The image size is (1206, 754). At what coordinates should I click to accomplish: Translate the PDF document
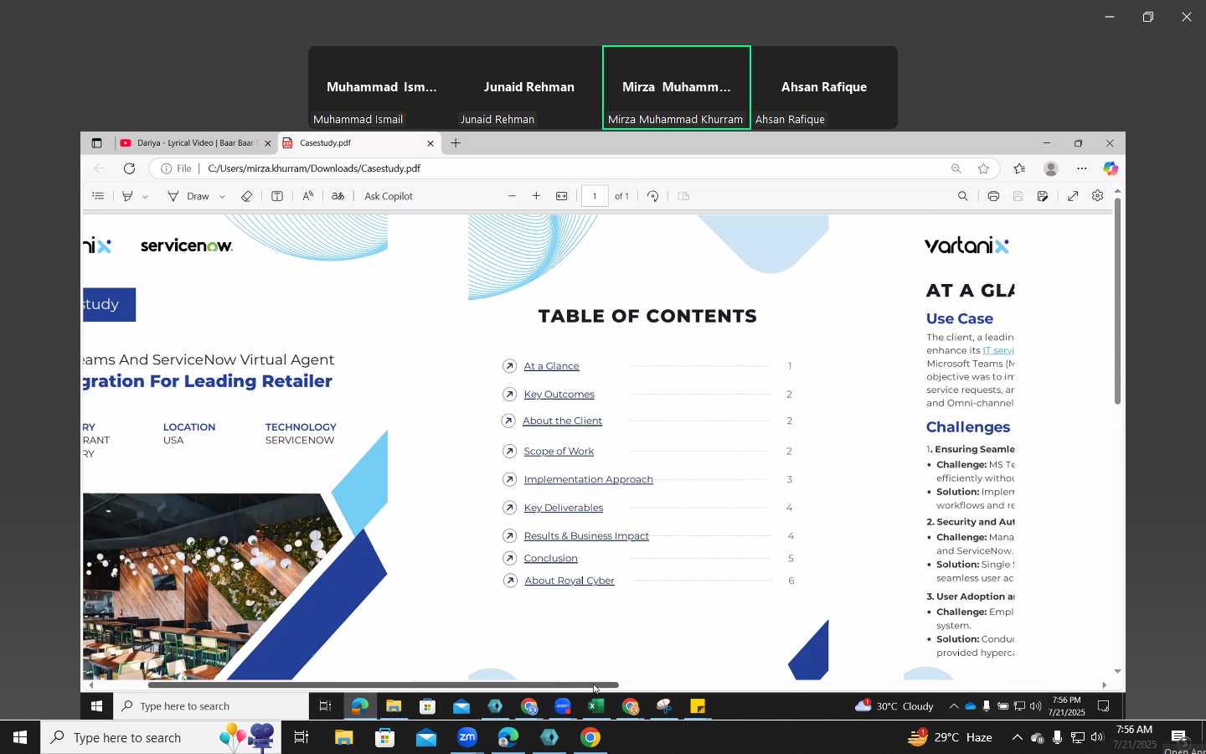pyautogui.click(x=338, y=196)
